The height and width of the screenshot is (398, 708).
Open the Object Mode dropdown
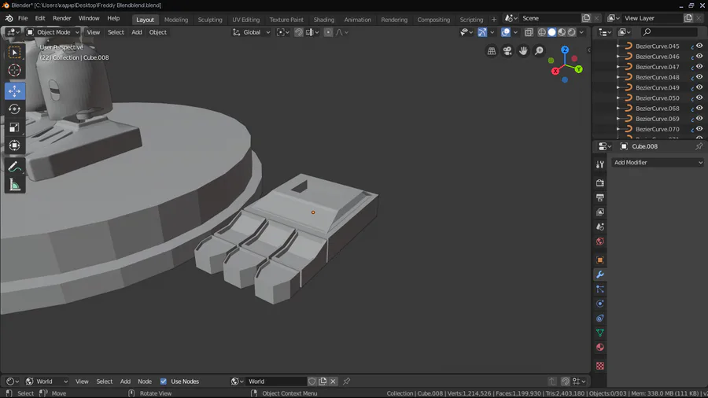53,32
